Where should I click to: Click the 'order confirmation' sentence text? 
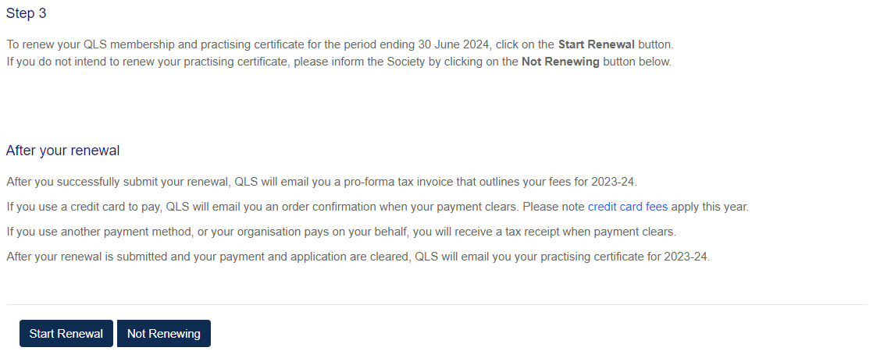click(x=378, y=207)
